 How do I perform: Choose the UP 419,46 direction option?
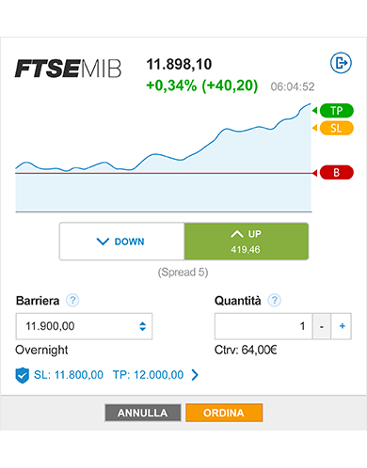[247, 242]
